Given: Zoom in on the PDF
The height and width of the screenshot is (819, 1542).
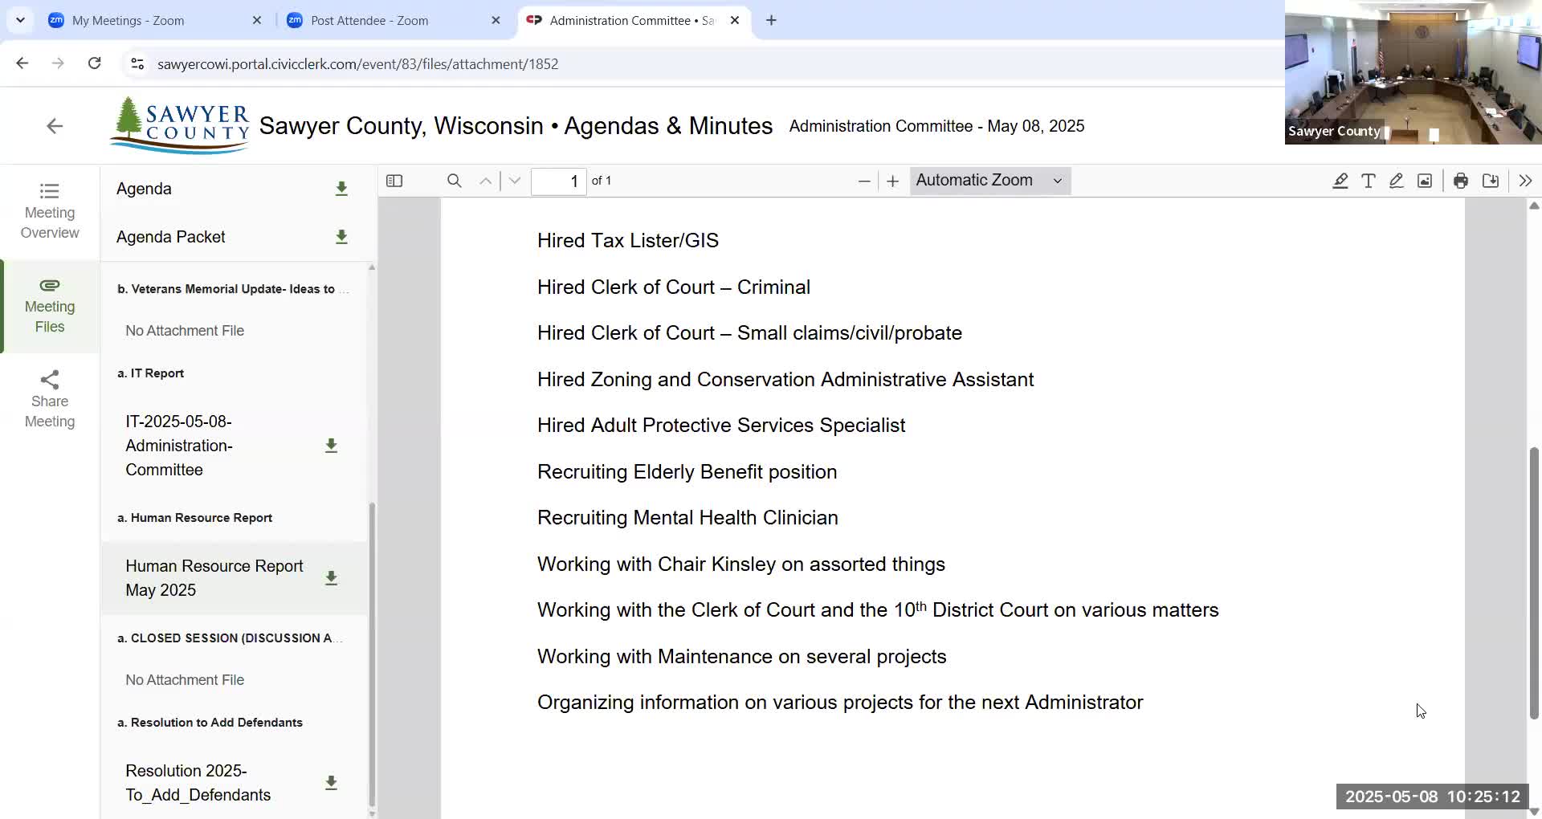Looking at the screenshot, I should (x=892, y=181).
